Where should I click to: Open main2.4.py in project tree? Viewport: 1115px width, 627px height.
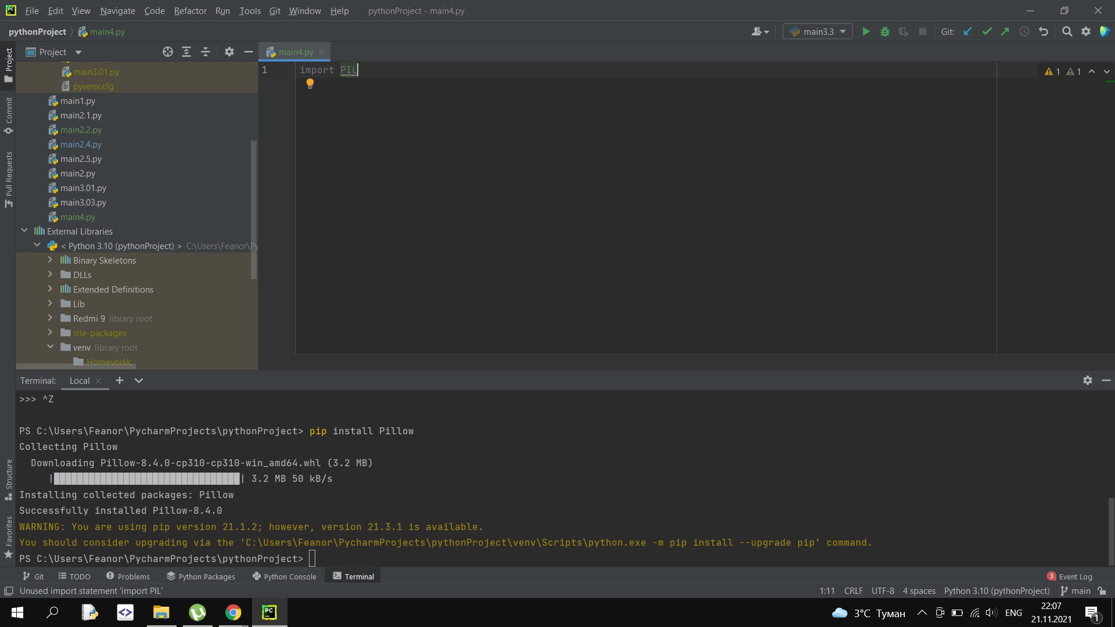[x=81, y=145]
